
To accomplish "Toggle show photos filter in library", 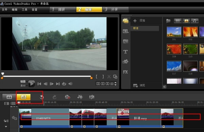I will pyautogui.click(x=186, y=21).
